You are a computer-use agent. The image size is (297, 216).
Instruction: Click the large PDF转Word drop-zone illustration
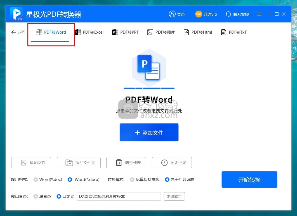pos(149,68)
